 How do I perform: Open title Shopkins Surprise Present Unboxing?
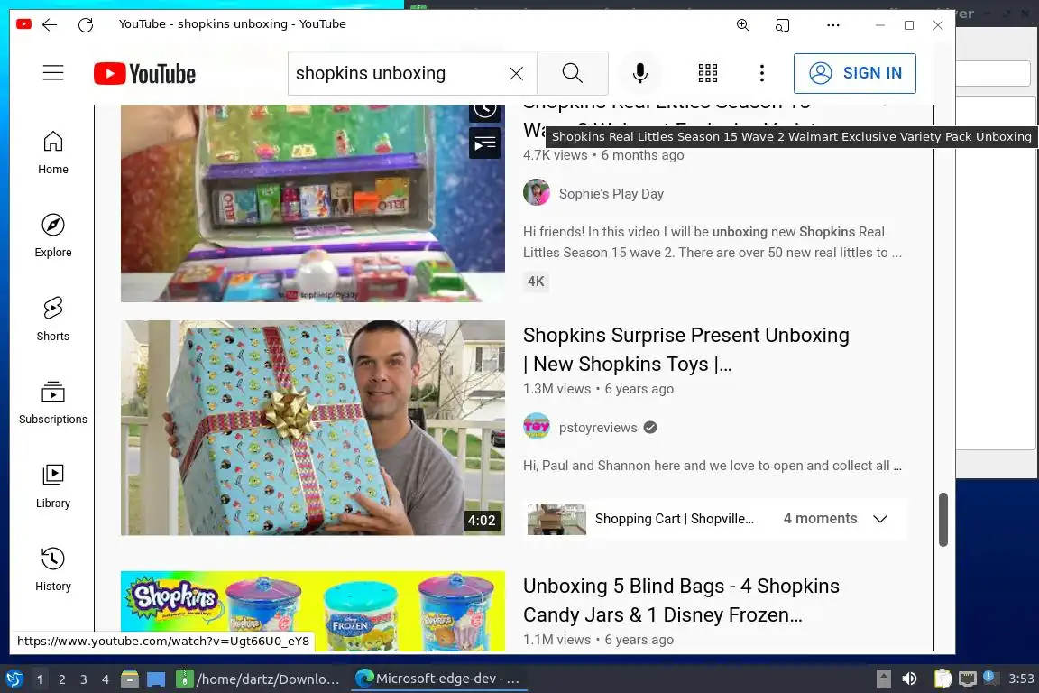pyautogui.click(x=685, y=349)
